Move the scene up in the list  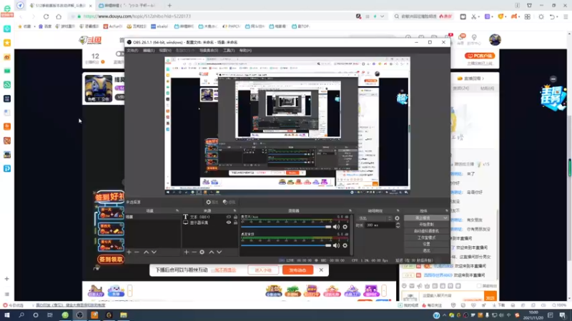pyautogui.click(x=146, y=252)
